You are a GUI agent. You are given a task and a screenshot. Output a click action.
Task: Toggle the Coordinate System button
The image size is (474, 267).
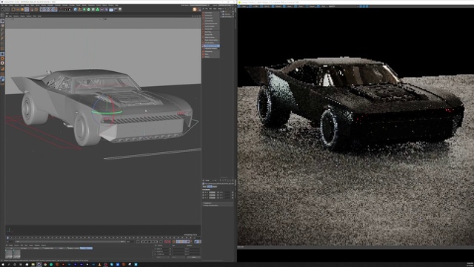point(56,10)
